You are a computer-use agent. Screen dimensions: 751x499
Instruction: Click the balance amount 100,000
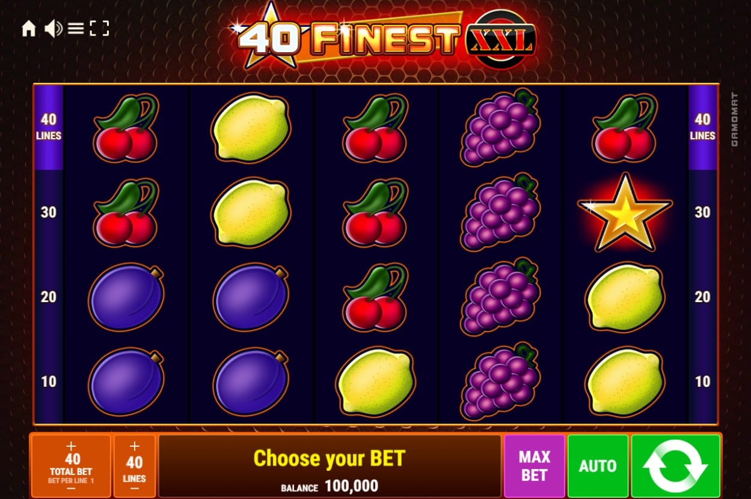click(x=352, y=486)
